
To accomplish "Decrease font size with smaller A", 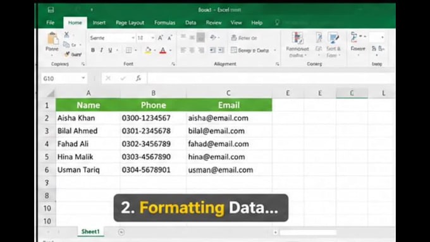I will click(x=169, y=38).
